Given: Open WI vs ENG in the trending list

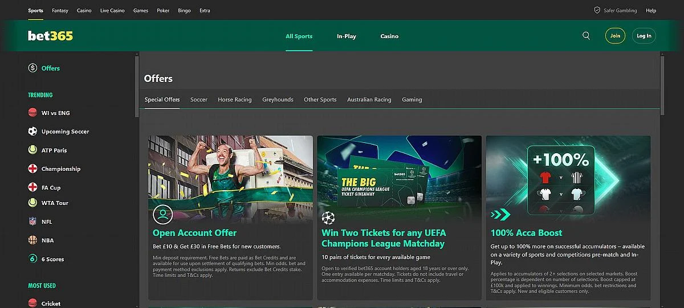Looking at the screenshot, I should point(56,113).
